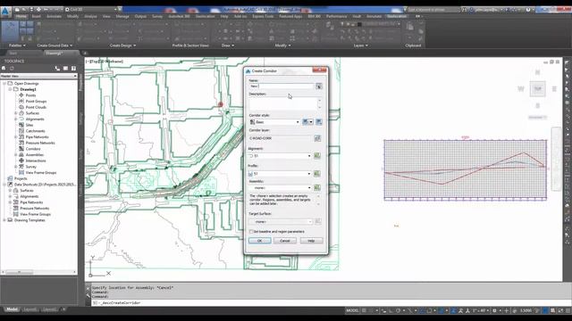This screenshot has height=321, width=572.
Task: Pick assembly from drawing icon
Action: tap(317, 188)
